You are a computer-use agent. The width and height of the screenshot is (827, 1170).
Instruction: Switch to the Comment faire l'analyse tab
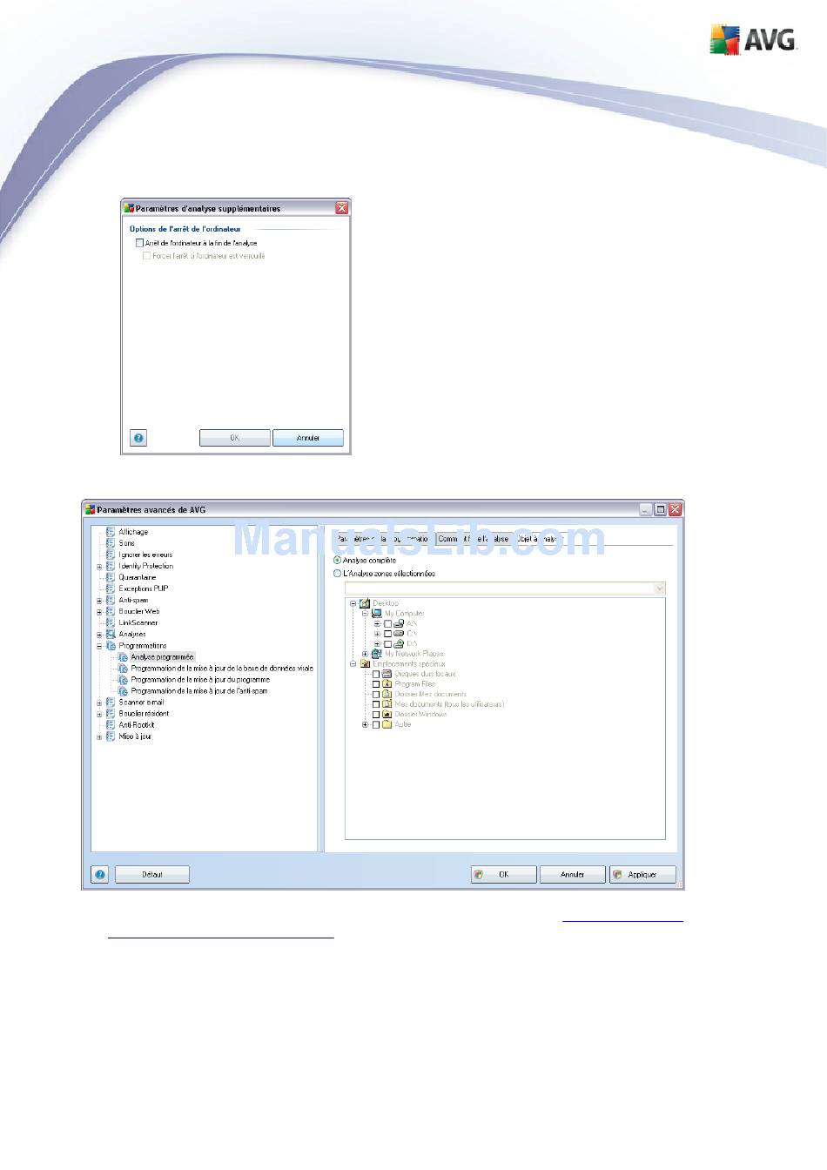tap(474, 539)
